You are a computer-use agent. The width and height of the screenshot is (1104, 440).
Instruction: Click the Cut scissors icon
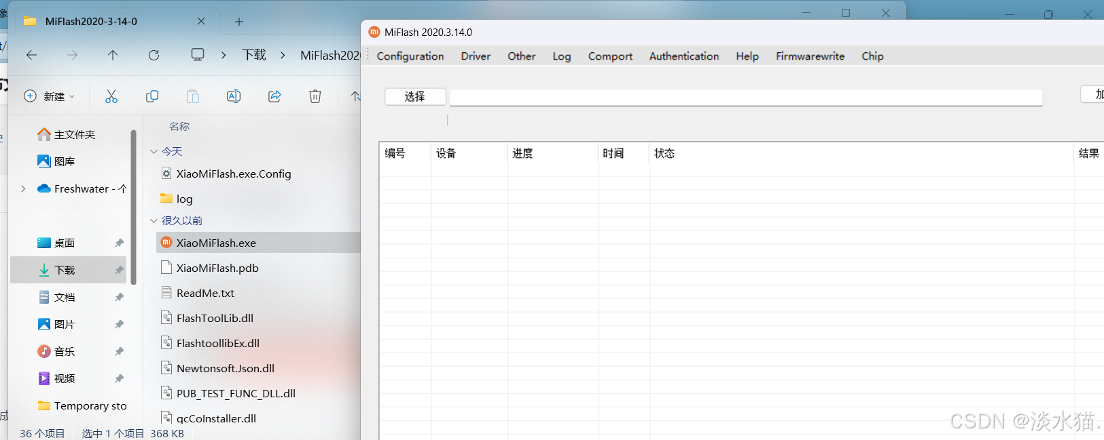coord(111,96)
